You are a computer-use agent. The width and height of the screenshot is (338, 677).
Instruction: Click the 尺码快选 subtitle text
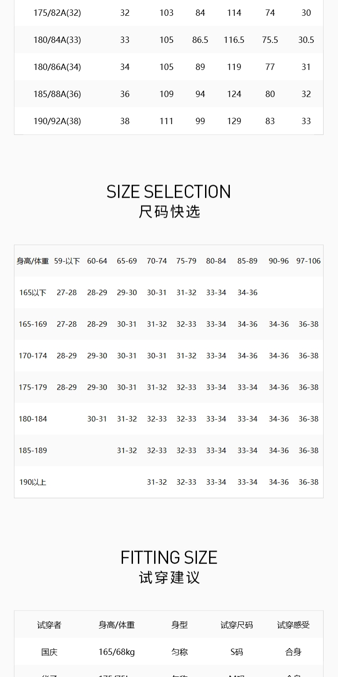pyautogui.click(x=169, y=211)
